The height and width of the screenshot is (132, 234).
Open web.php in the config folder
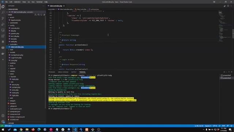pyautogui.click(x=14, y=41)
